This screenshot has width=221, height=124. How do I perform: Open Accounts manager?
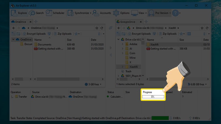102,13
